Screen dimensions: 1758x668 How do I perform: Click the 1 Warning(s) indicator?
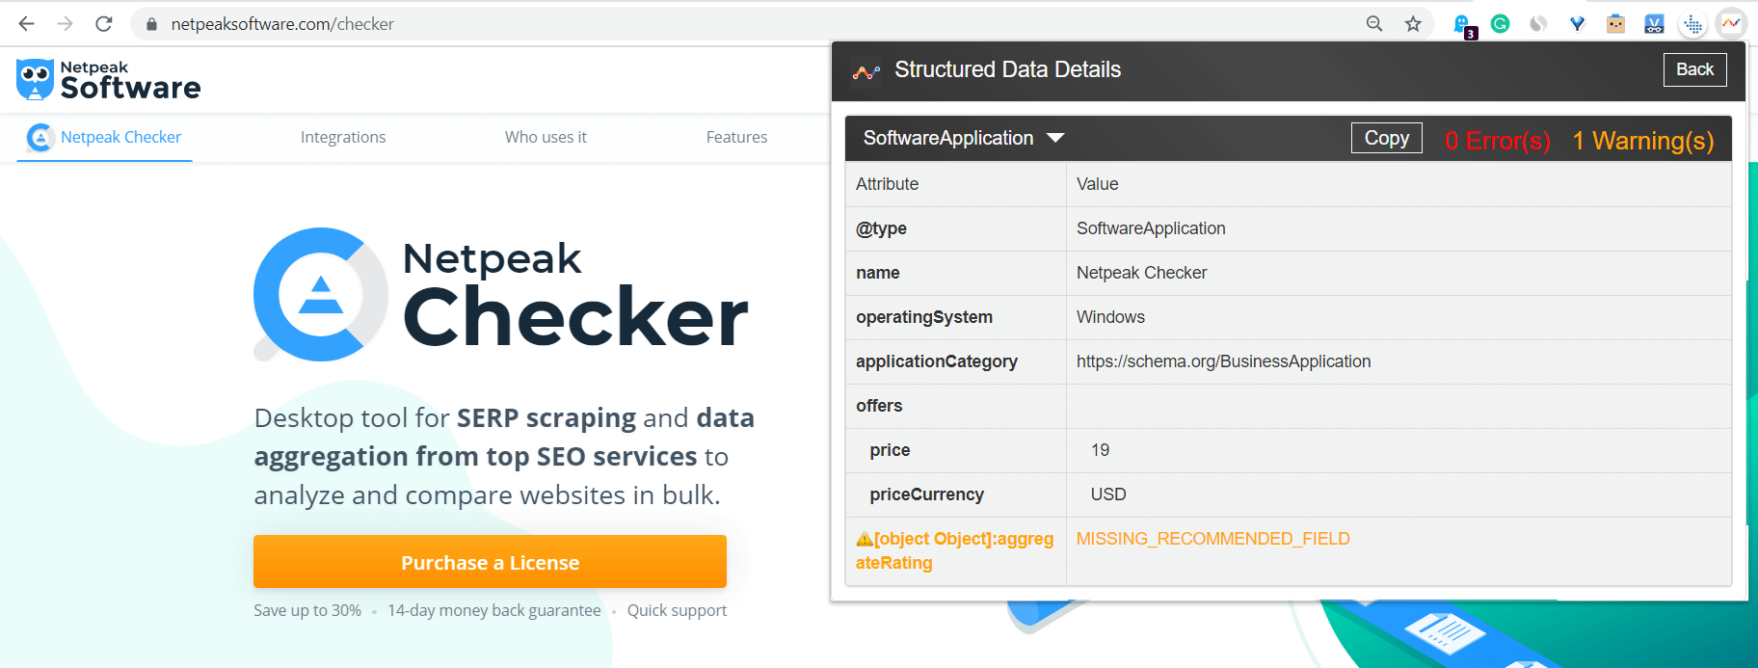point(1643,141)
